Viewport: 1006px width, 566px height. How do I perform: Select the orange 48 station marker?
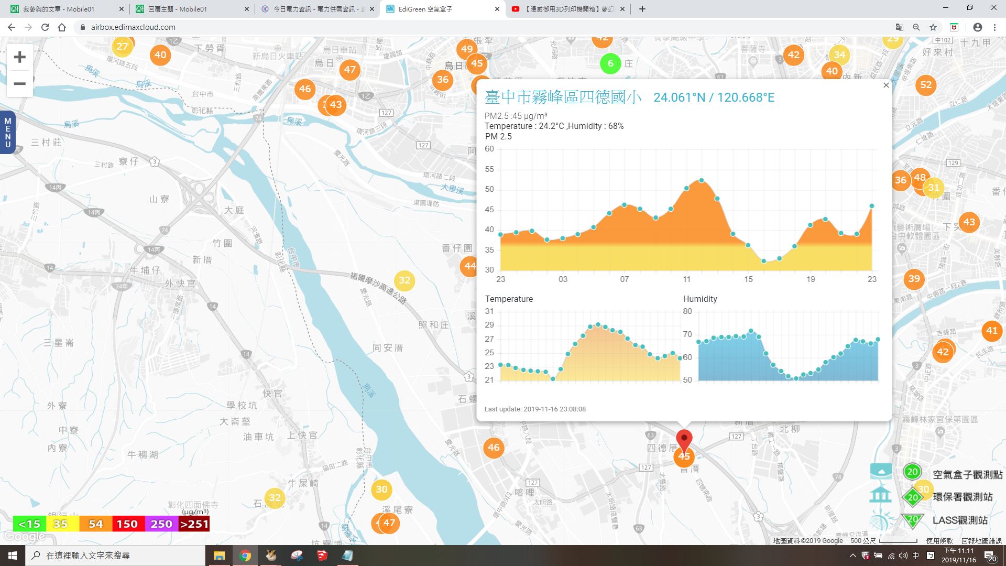click(x=920, y=177)
